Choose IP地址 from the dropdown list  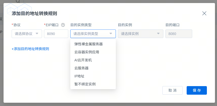pyautogui.click(x=79, y=76)
